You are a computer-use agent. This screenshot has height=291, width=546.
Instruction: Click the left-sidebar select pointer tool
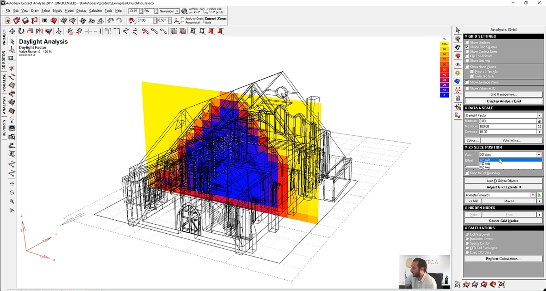point(12,41)
